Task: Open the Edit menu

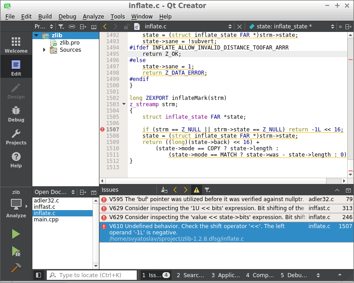Action: (x=27, y=17)
